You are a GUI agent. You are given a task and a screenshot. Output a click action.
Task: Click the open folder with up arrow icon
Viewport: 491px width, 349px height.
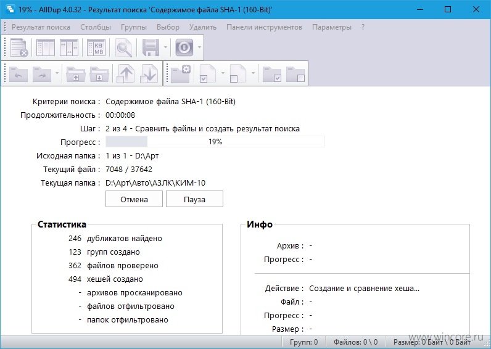75,74
